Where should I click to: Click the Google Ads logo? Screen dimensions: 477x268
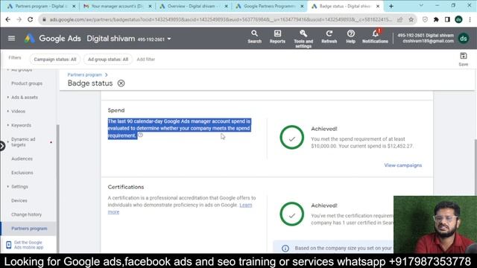pos(30,39)
